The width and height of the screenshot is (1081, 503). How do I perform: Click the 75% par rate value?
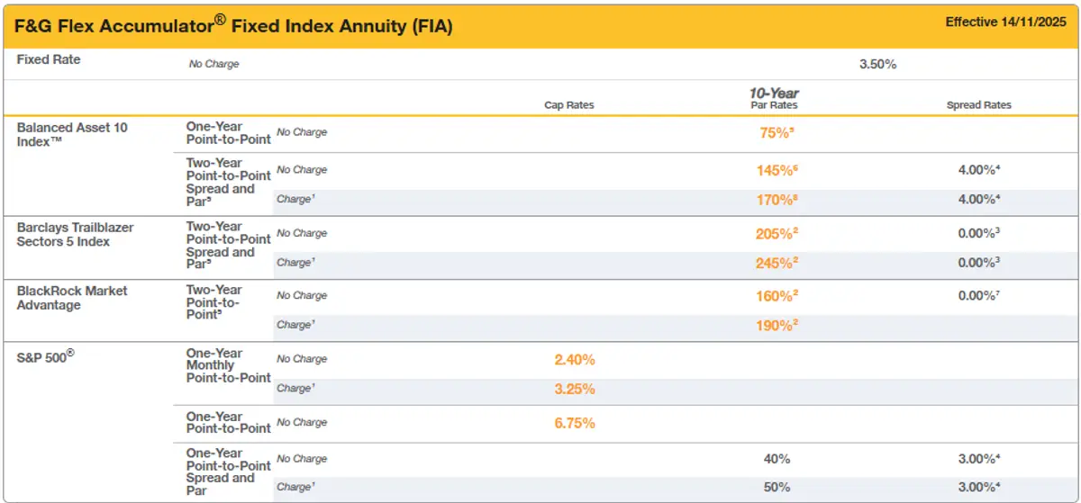(x=775, y=132)
